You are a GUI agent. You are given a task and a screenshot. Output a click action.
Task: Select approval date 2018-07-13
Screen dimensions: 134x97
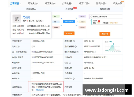[x=89, y=68]
